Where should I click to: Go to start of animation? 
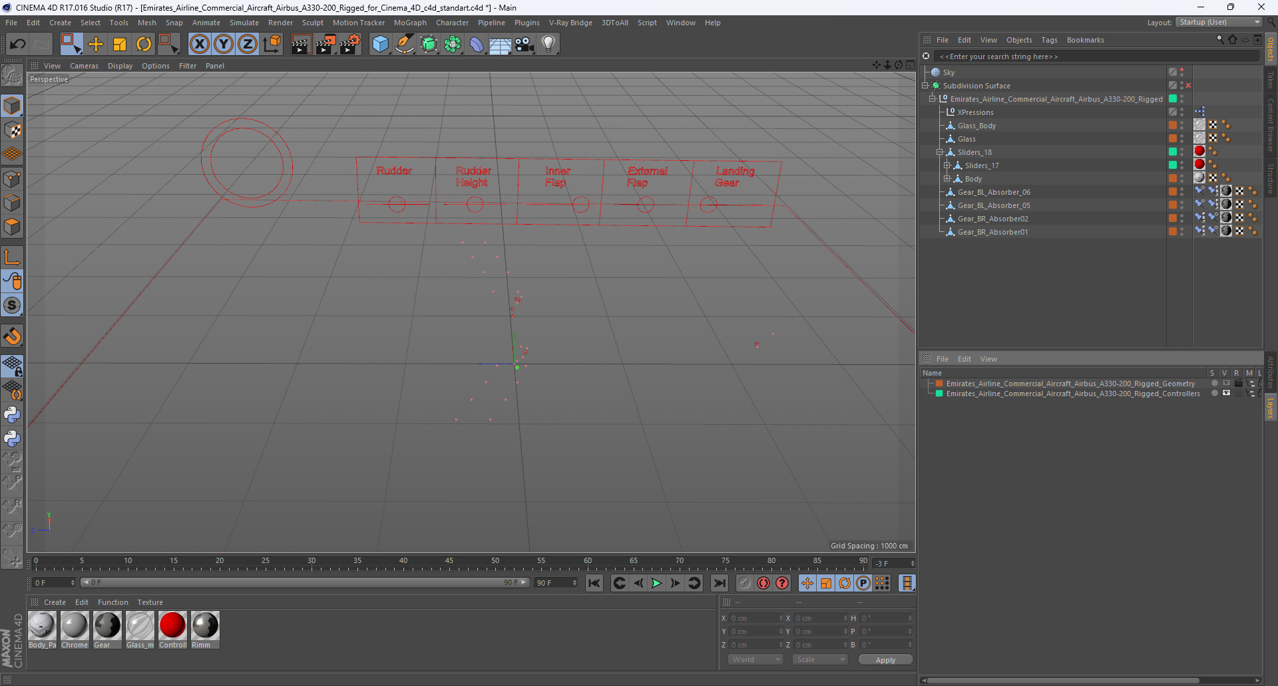click(x=594, y=583)
